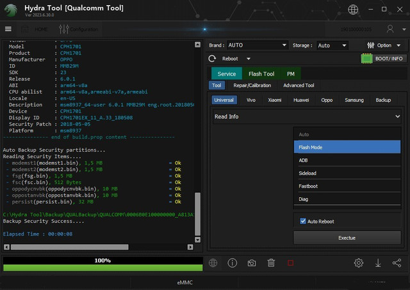Expand the Read Info dropdown

coord(307,117)
